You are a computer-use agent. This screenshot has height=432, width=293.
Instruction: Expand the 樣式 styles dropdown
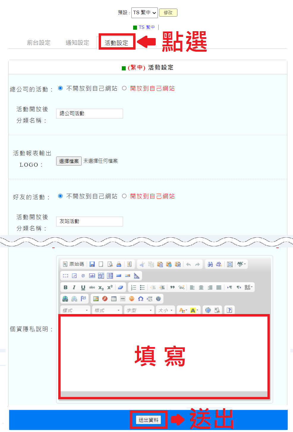[75, 310]
